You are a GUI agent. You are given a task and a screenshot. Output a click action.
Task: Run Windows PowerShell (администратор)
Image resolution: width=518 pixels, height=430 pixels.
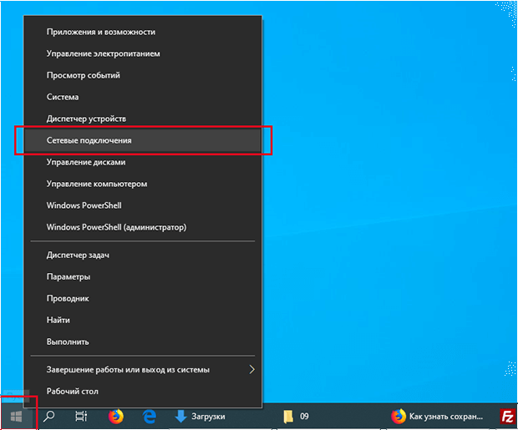point(143,227)
